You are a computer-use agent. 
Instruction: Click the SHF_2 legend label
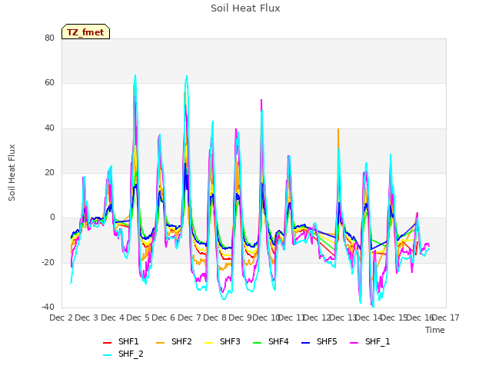tap(131, 354)
